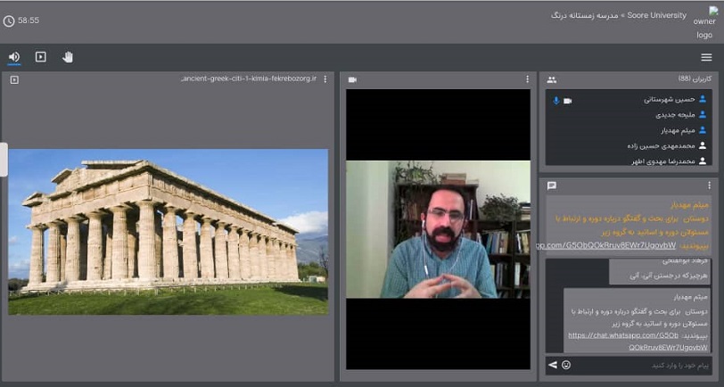Click the users group icon
Viewport: 724px width, 387px height.
coord(551,80)
